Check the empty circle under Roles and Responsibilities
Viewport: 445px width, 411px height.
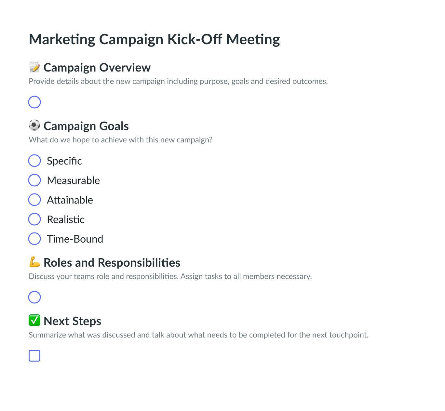pyautogui.click(x=34, y=297)
